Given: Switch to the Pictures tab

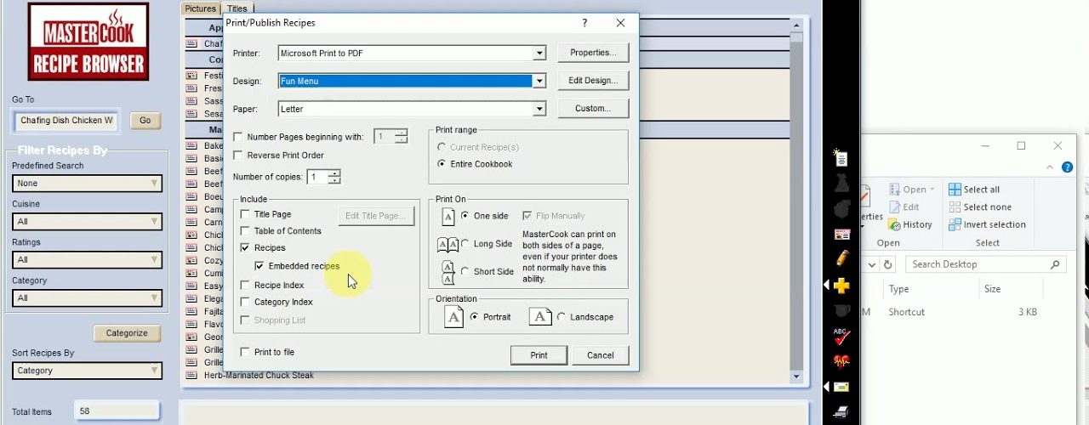Looking at the screenshot, I should point(201,8).
